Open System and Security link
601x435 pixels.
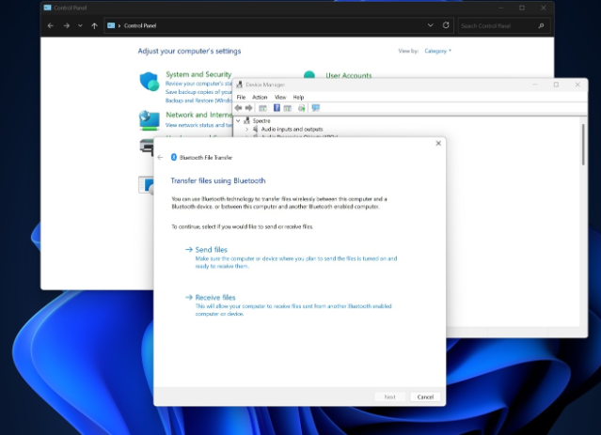pos(198,74)
